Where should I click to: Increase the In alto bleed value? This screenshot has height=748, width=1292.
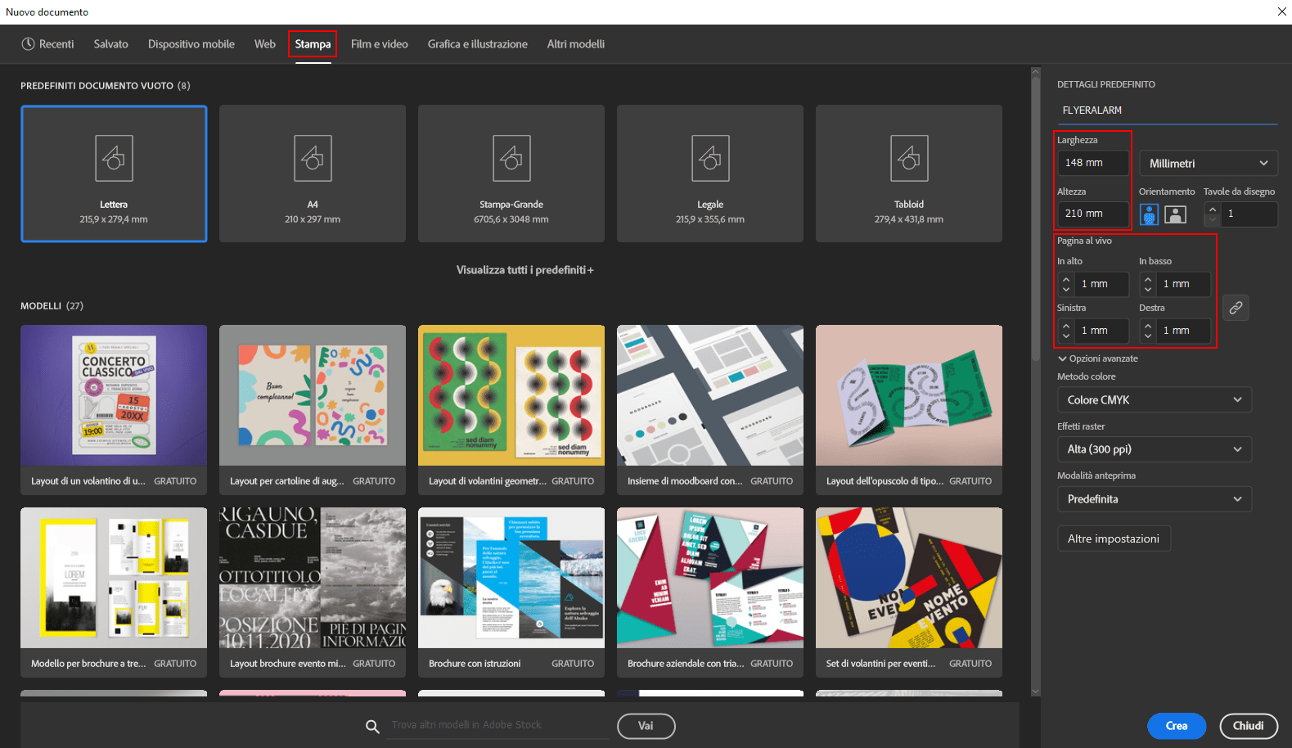coord(1066,279)
